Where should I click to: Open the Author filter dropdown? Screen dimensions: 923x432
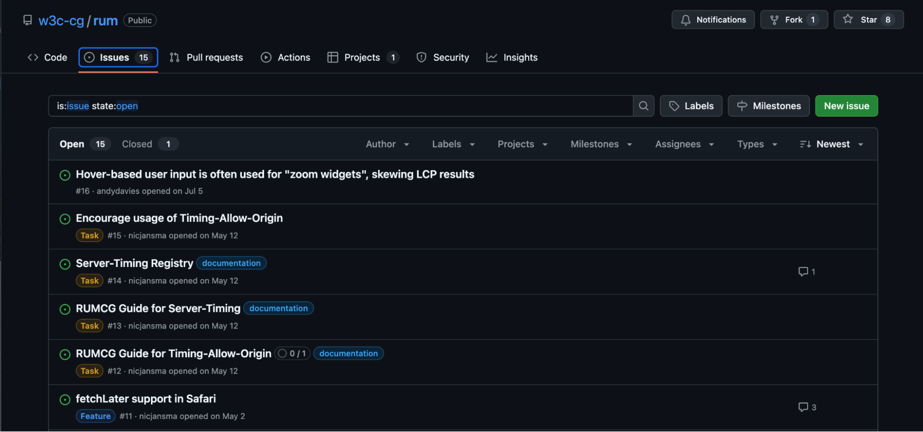(x=387, y=144)
